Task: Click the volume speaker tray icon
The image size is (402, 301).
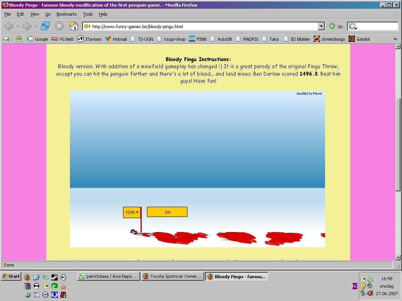Action: click(370, 293)
